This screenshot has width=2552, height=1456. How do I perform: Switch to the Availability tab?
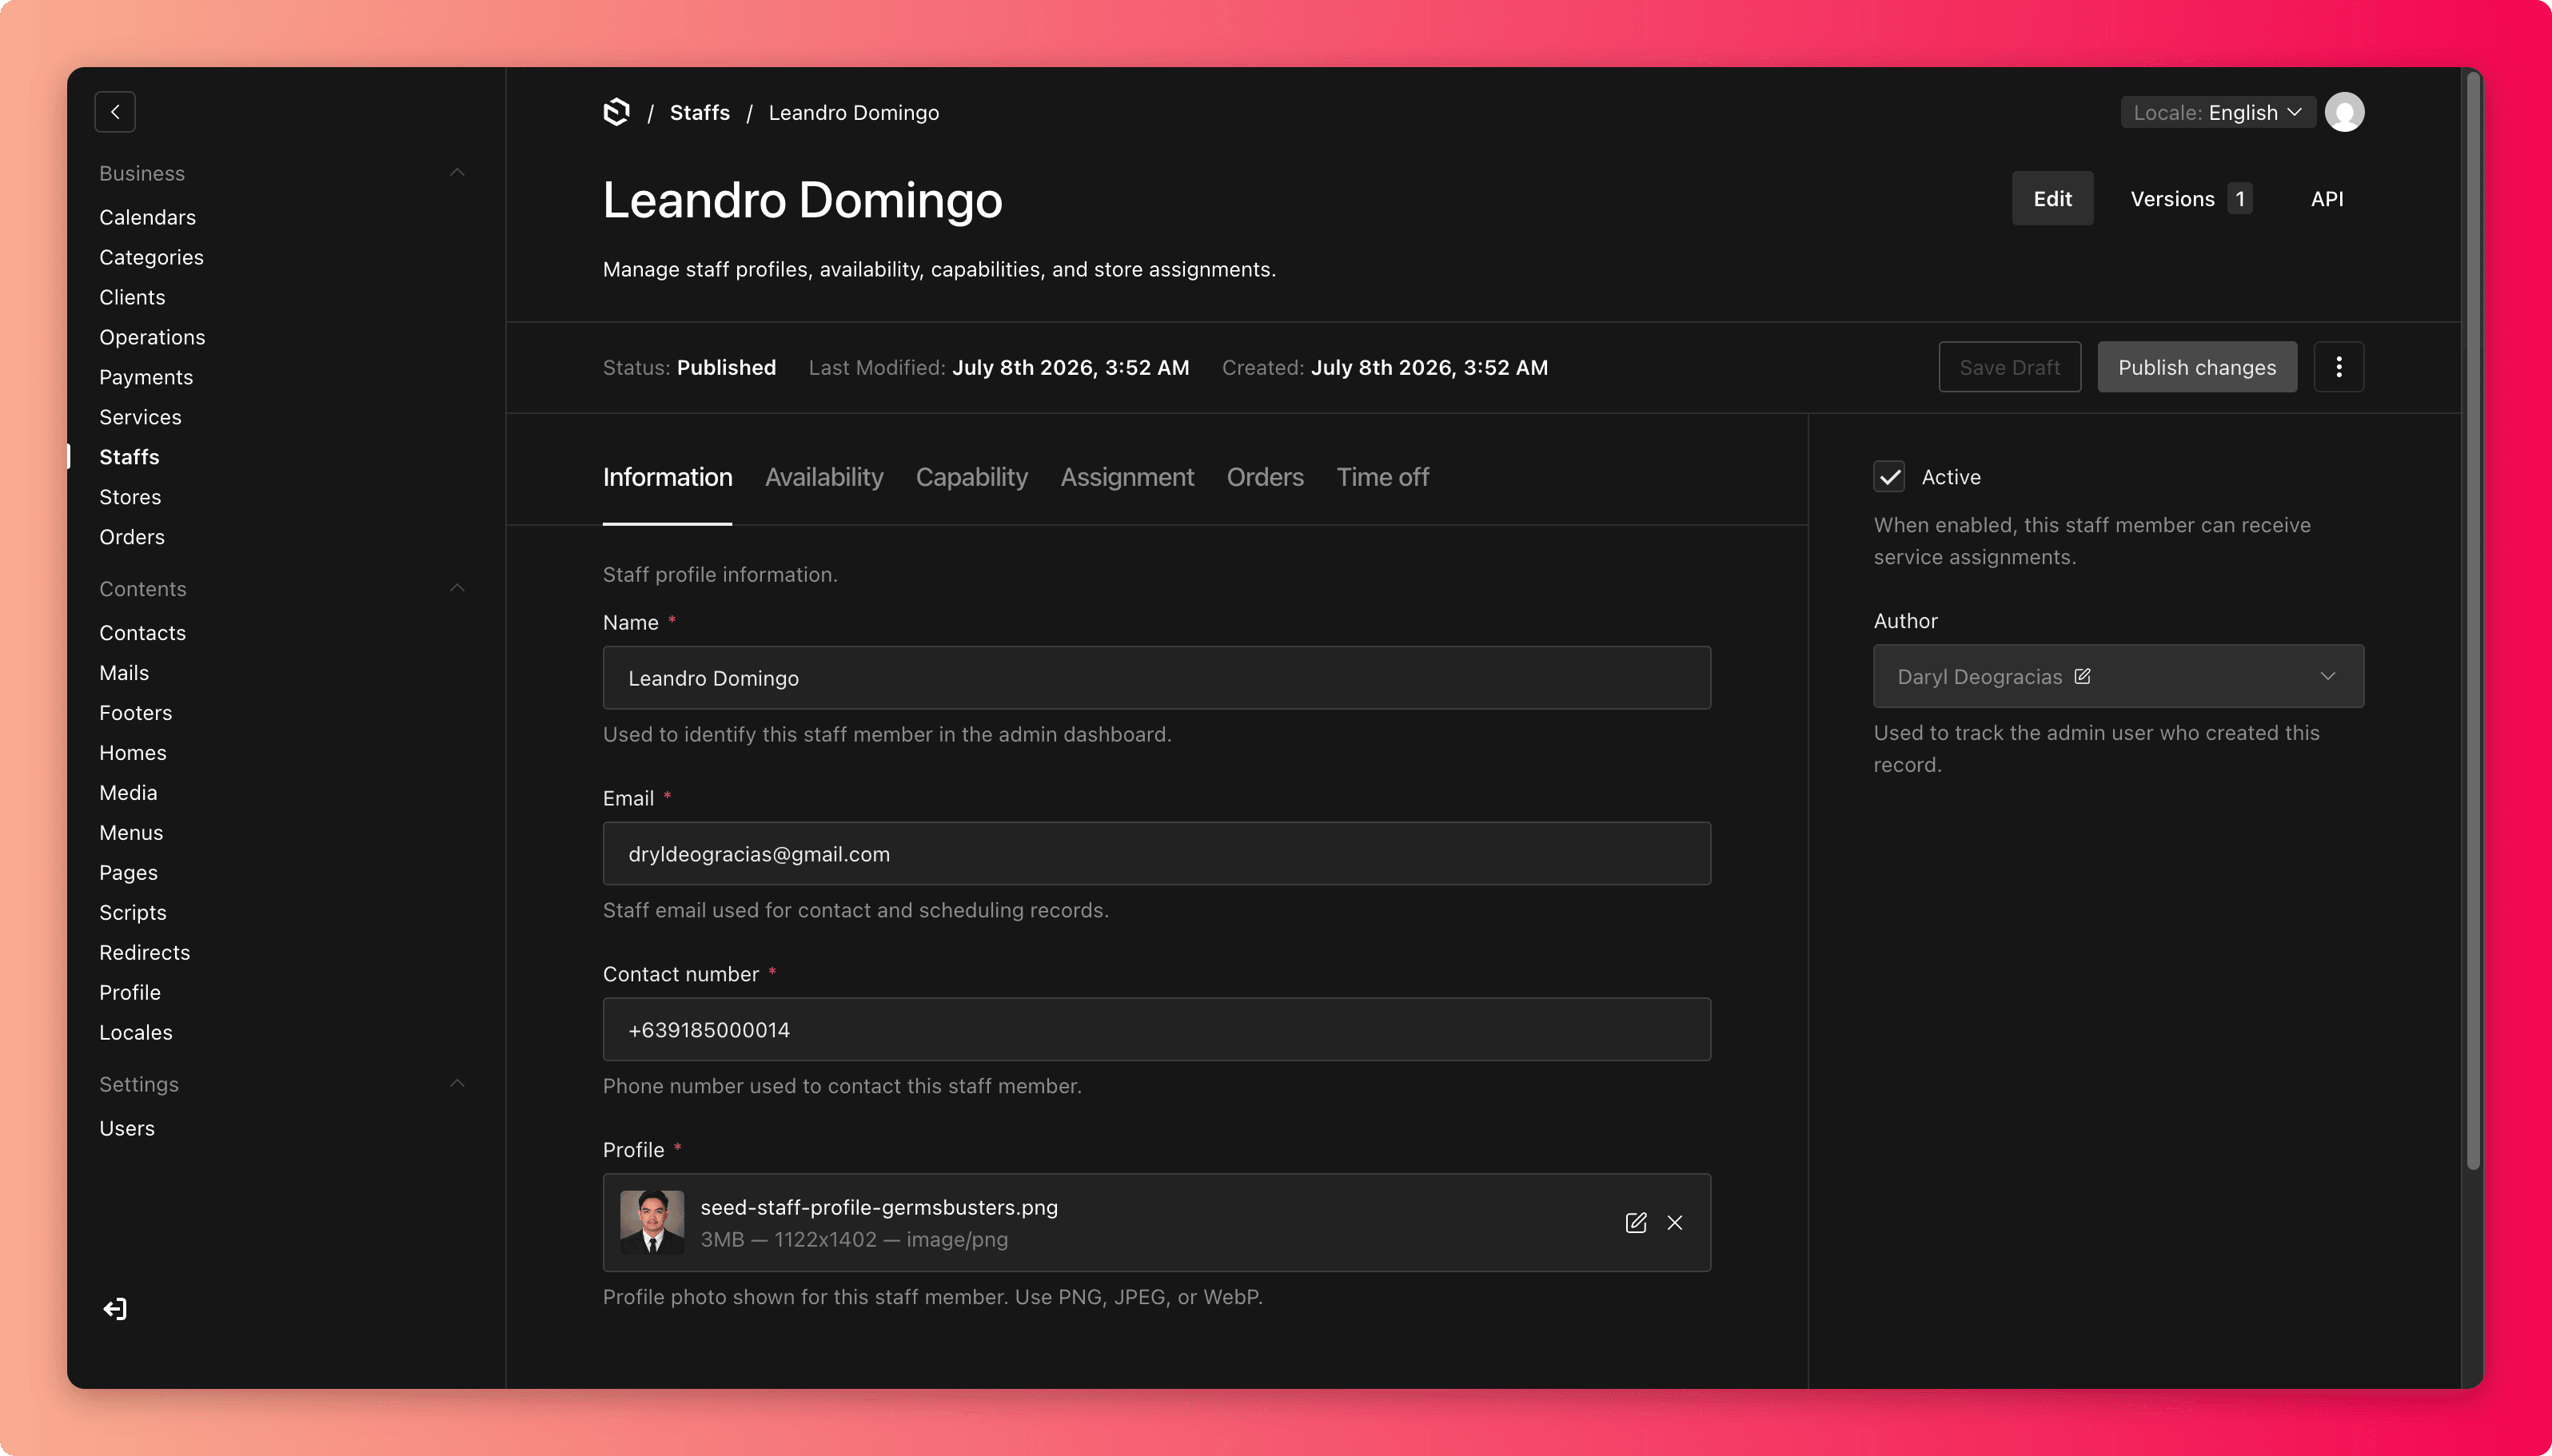(x=823, y=477)
